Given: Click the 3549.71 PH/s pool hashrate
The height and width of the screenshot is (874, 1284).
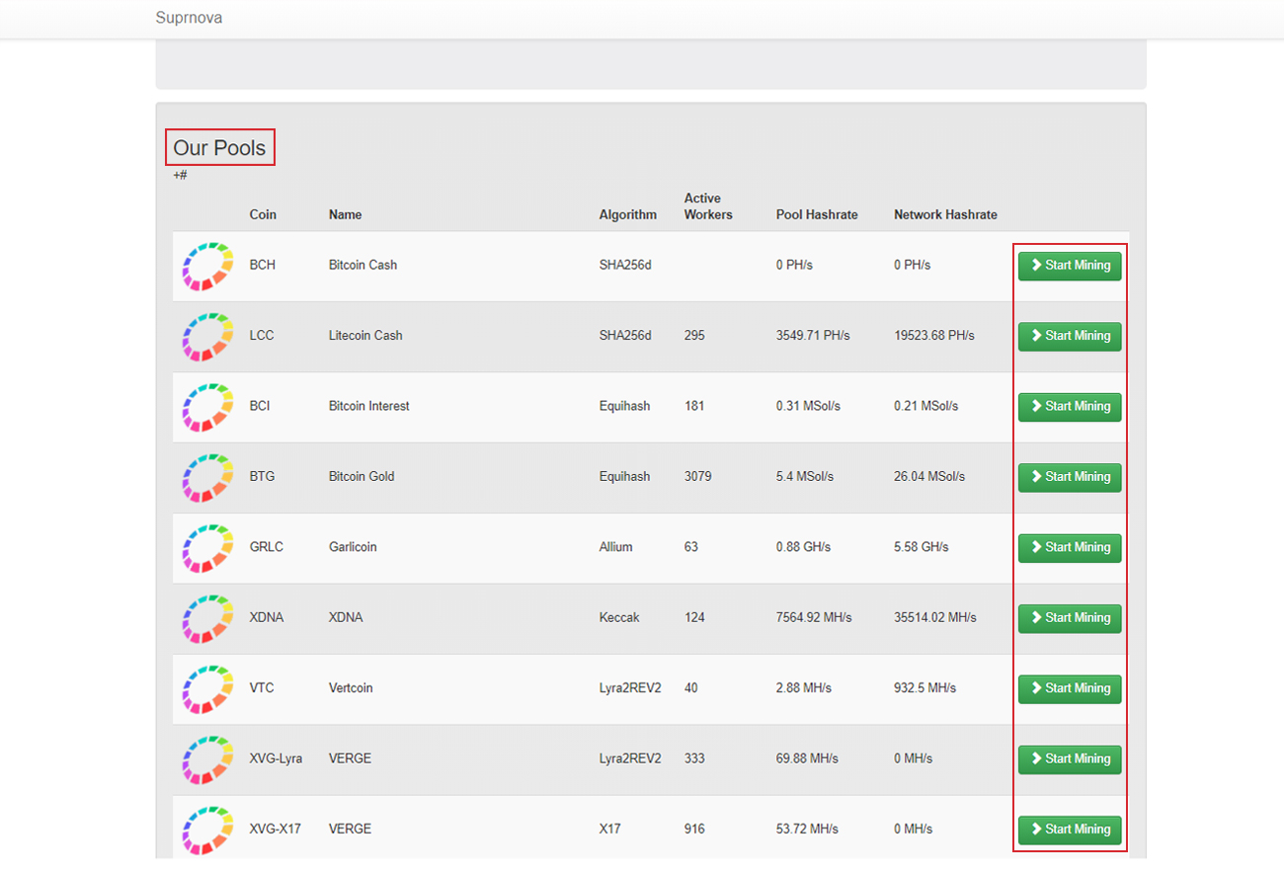Looking at the screenshot, I should [813, 336].
